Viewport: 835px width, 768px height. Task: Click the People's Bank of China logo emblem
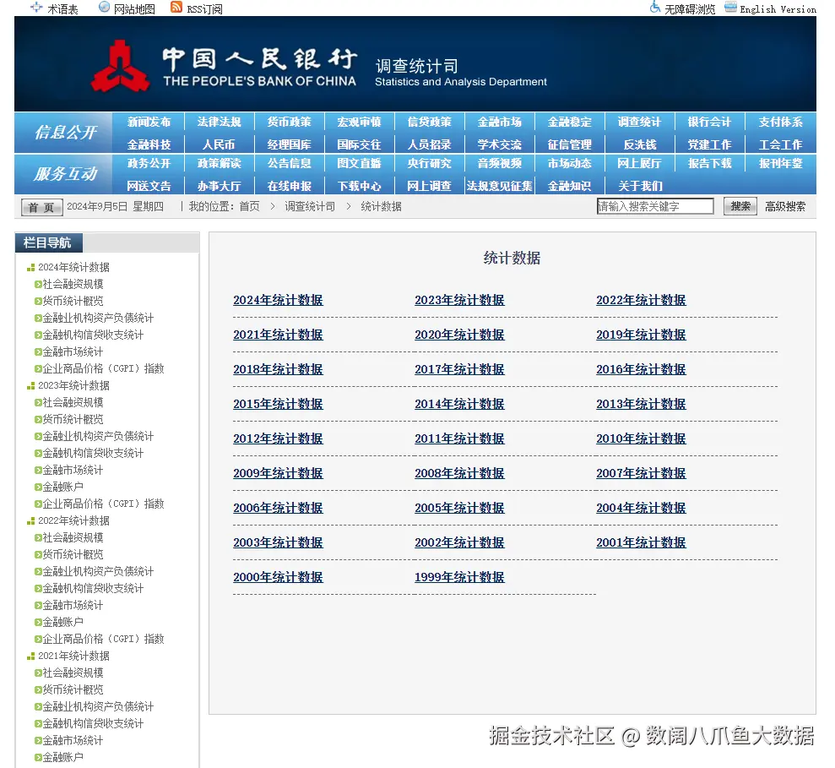click(120, 66)
